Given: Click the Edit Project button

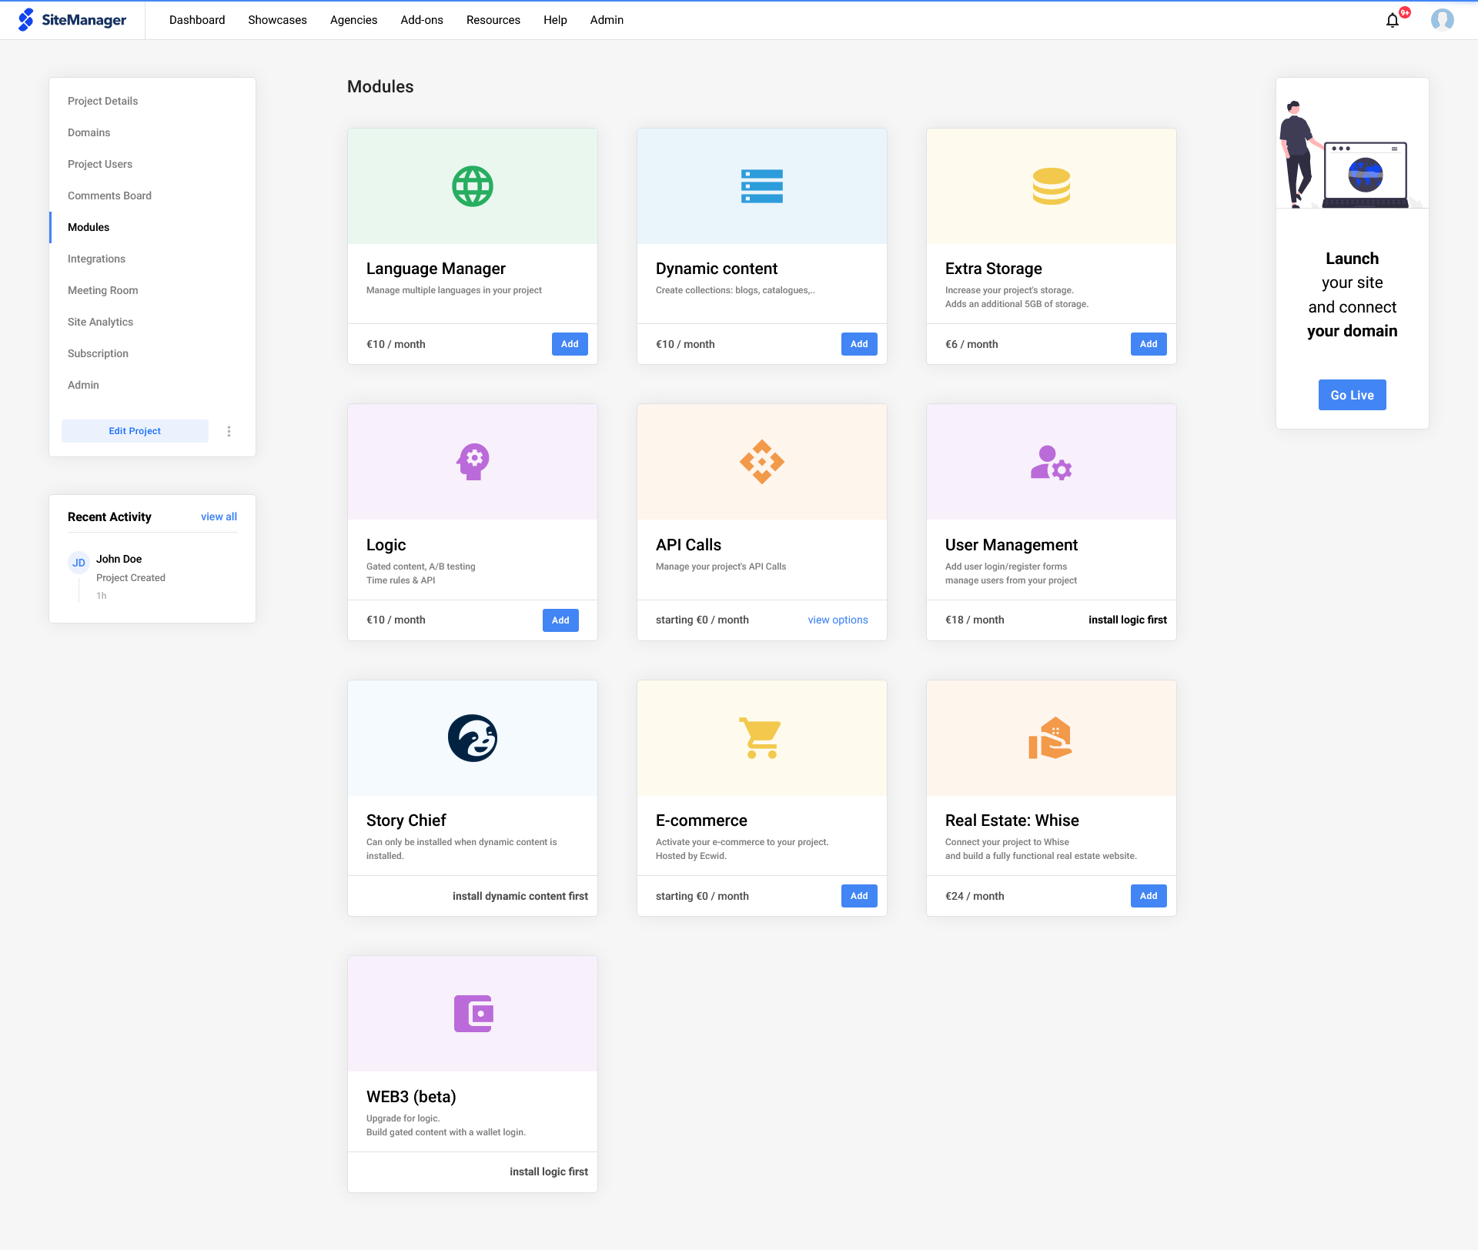Looking at the screenshot, I should [x=135, y=431].
